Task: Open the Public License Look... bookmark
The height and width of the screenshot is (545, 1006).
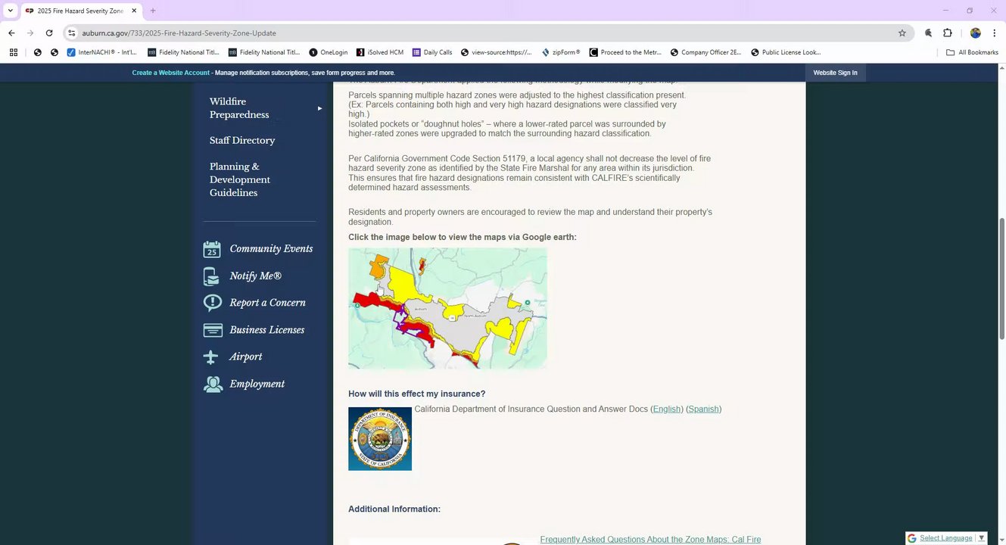Action: [786, 52]
